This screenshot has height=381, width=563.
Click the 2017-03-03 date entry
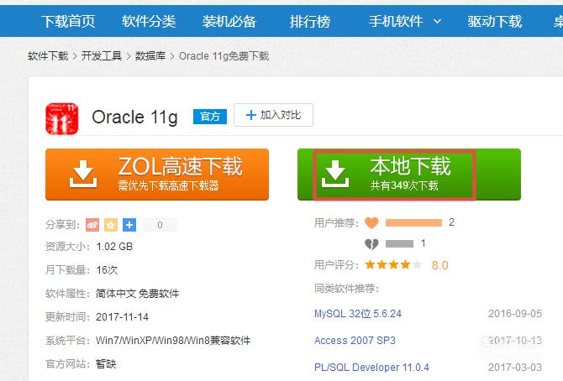(515, 368)
